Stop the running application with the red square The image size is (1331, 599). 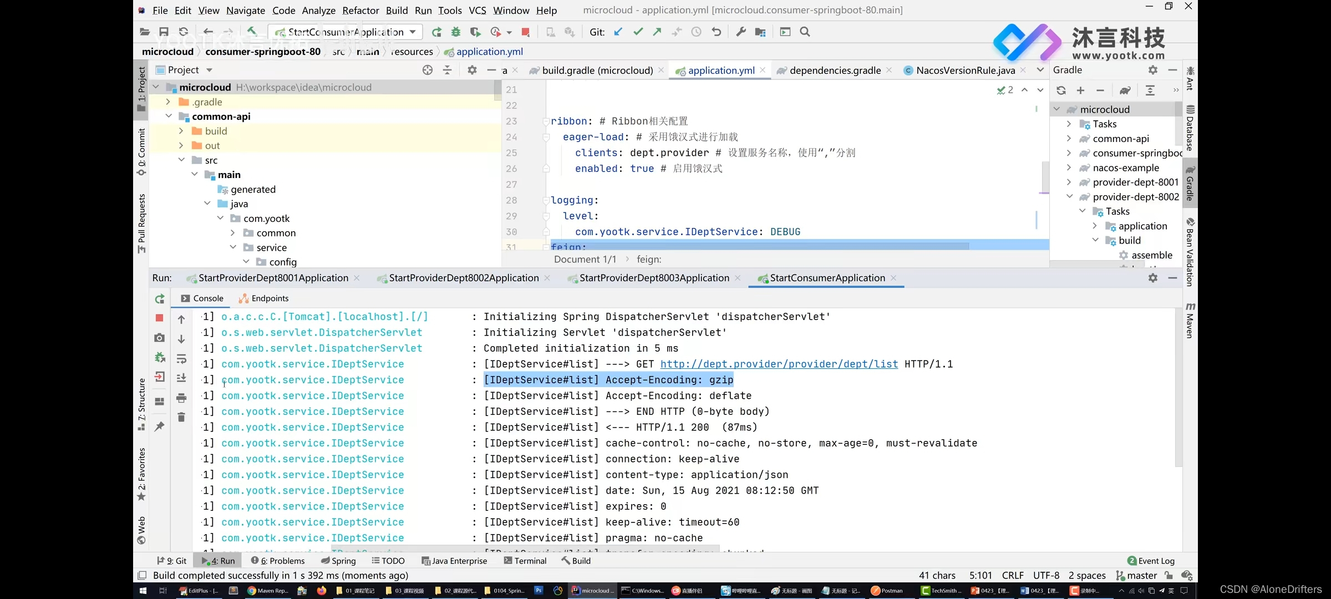tap(525, 32)
